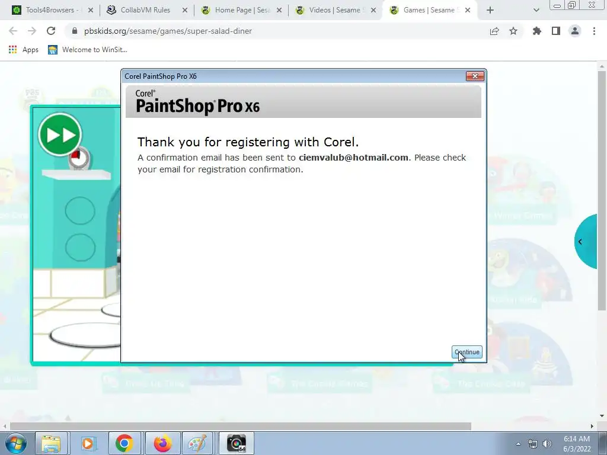Viewport: 607px width, 455px height.
Task: Click the address bar URL
Action: click(168, 31)
